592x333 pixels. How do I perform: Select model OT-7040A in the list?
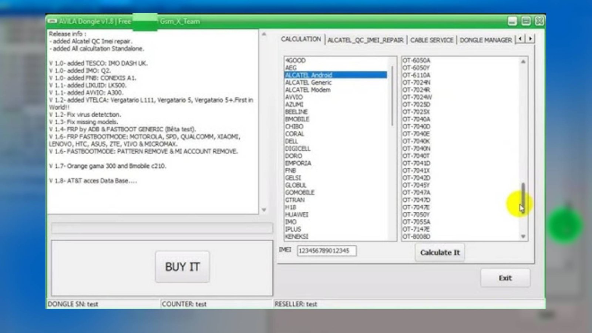pos(416,119)
